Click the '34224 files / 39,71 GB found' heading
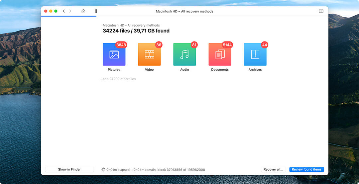This screenshot has width=359, height=184. [x=136, y=31]
